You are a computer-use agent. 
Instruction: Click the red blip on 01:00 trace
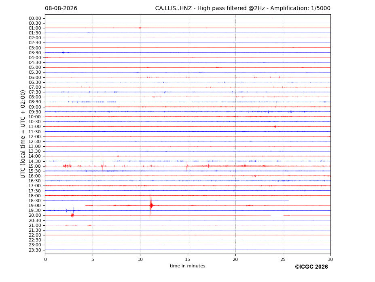(140, 28)
